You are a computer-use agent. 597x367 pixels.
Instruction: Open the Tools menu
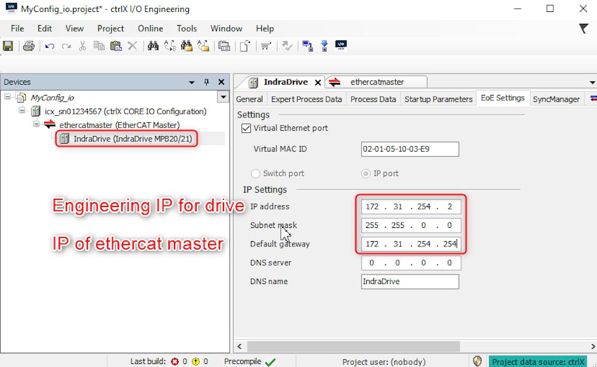coord(186,29)
